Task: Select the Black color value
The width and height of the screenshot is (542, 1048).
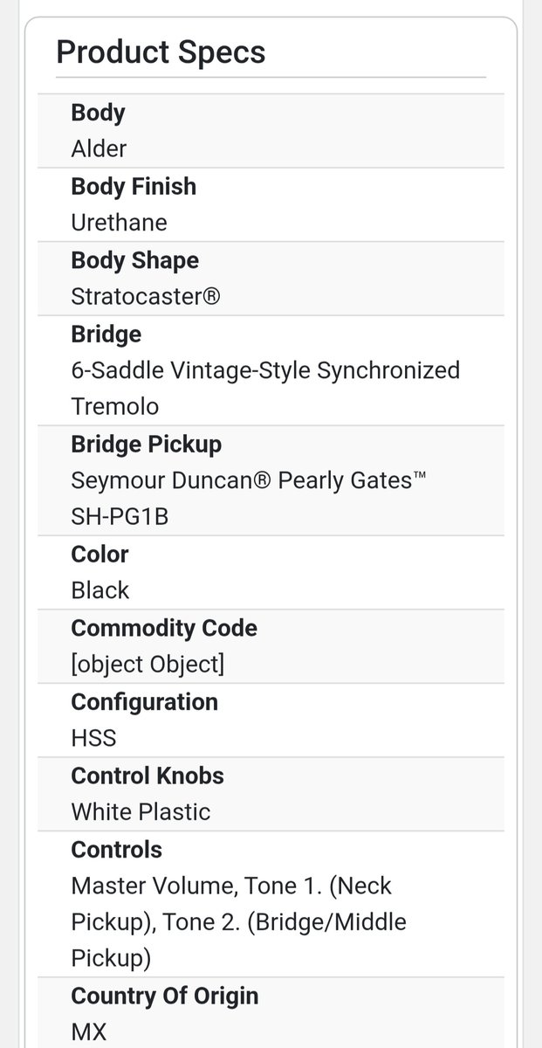Action: 99,591
